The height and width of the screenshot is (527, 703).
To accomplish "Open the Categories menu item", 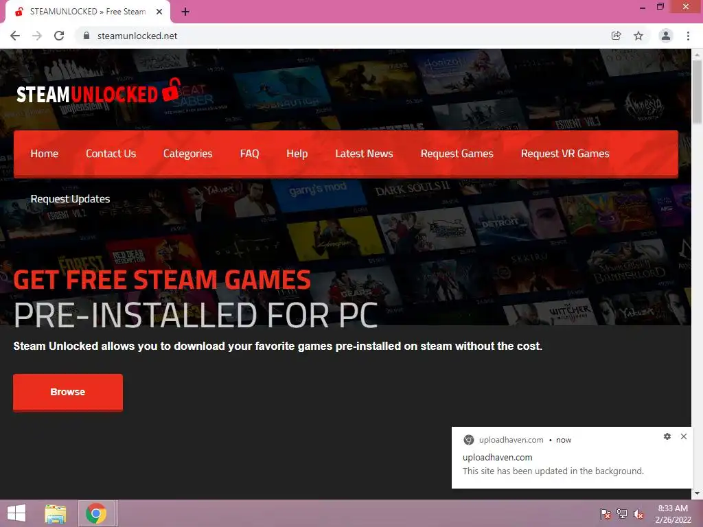I will point(188,154).
